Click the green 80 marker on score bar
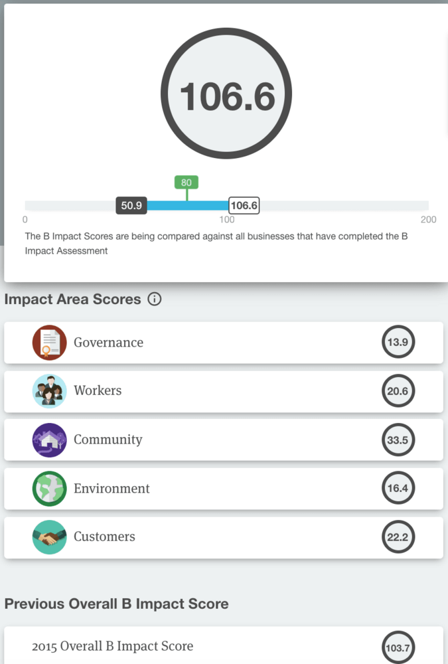448x664 pixels. [187, 183]
